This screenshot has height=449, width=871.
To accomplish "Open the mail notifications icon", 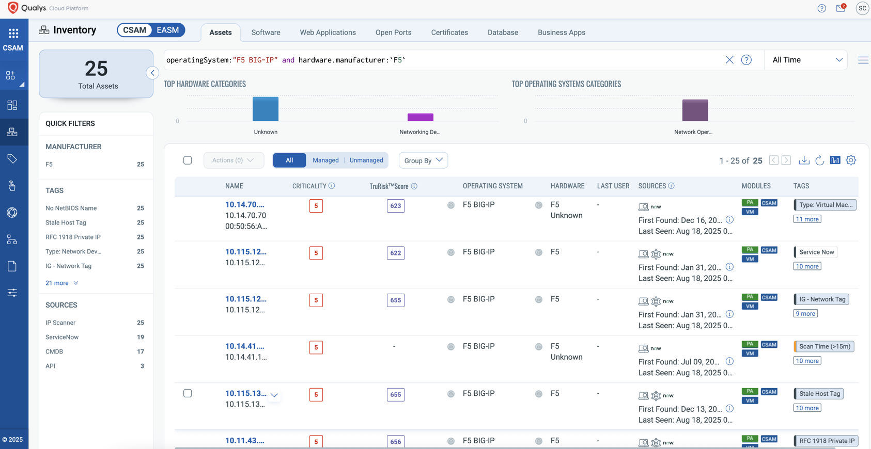I will tap(841, 8).
